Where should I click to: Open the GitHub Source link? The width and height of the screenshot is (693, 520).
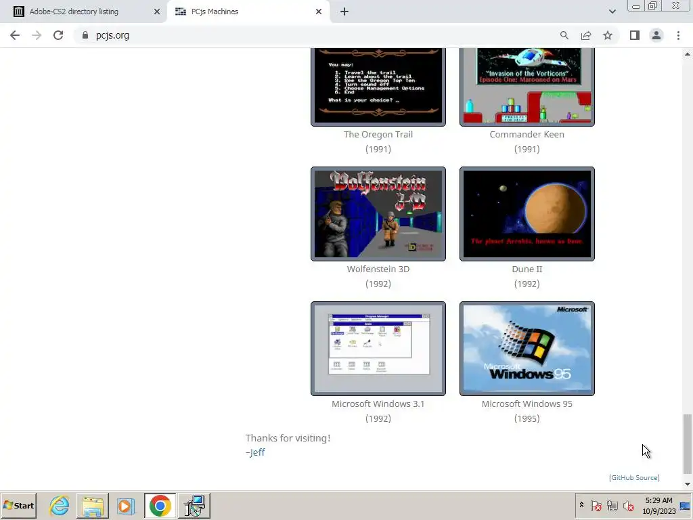point(634,477)
